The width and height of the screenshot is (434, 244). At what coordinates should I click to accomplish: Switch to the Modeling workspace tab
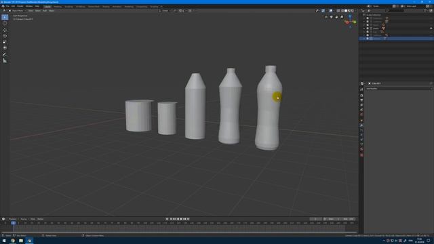[x=58, y=6]
